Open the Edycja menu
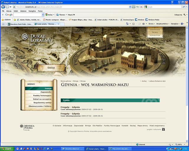 click(x=9, y=11)
